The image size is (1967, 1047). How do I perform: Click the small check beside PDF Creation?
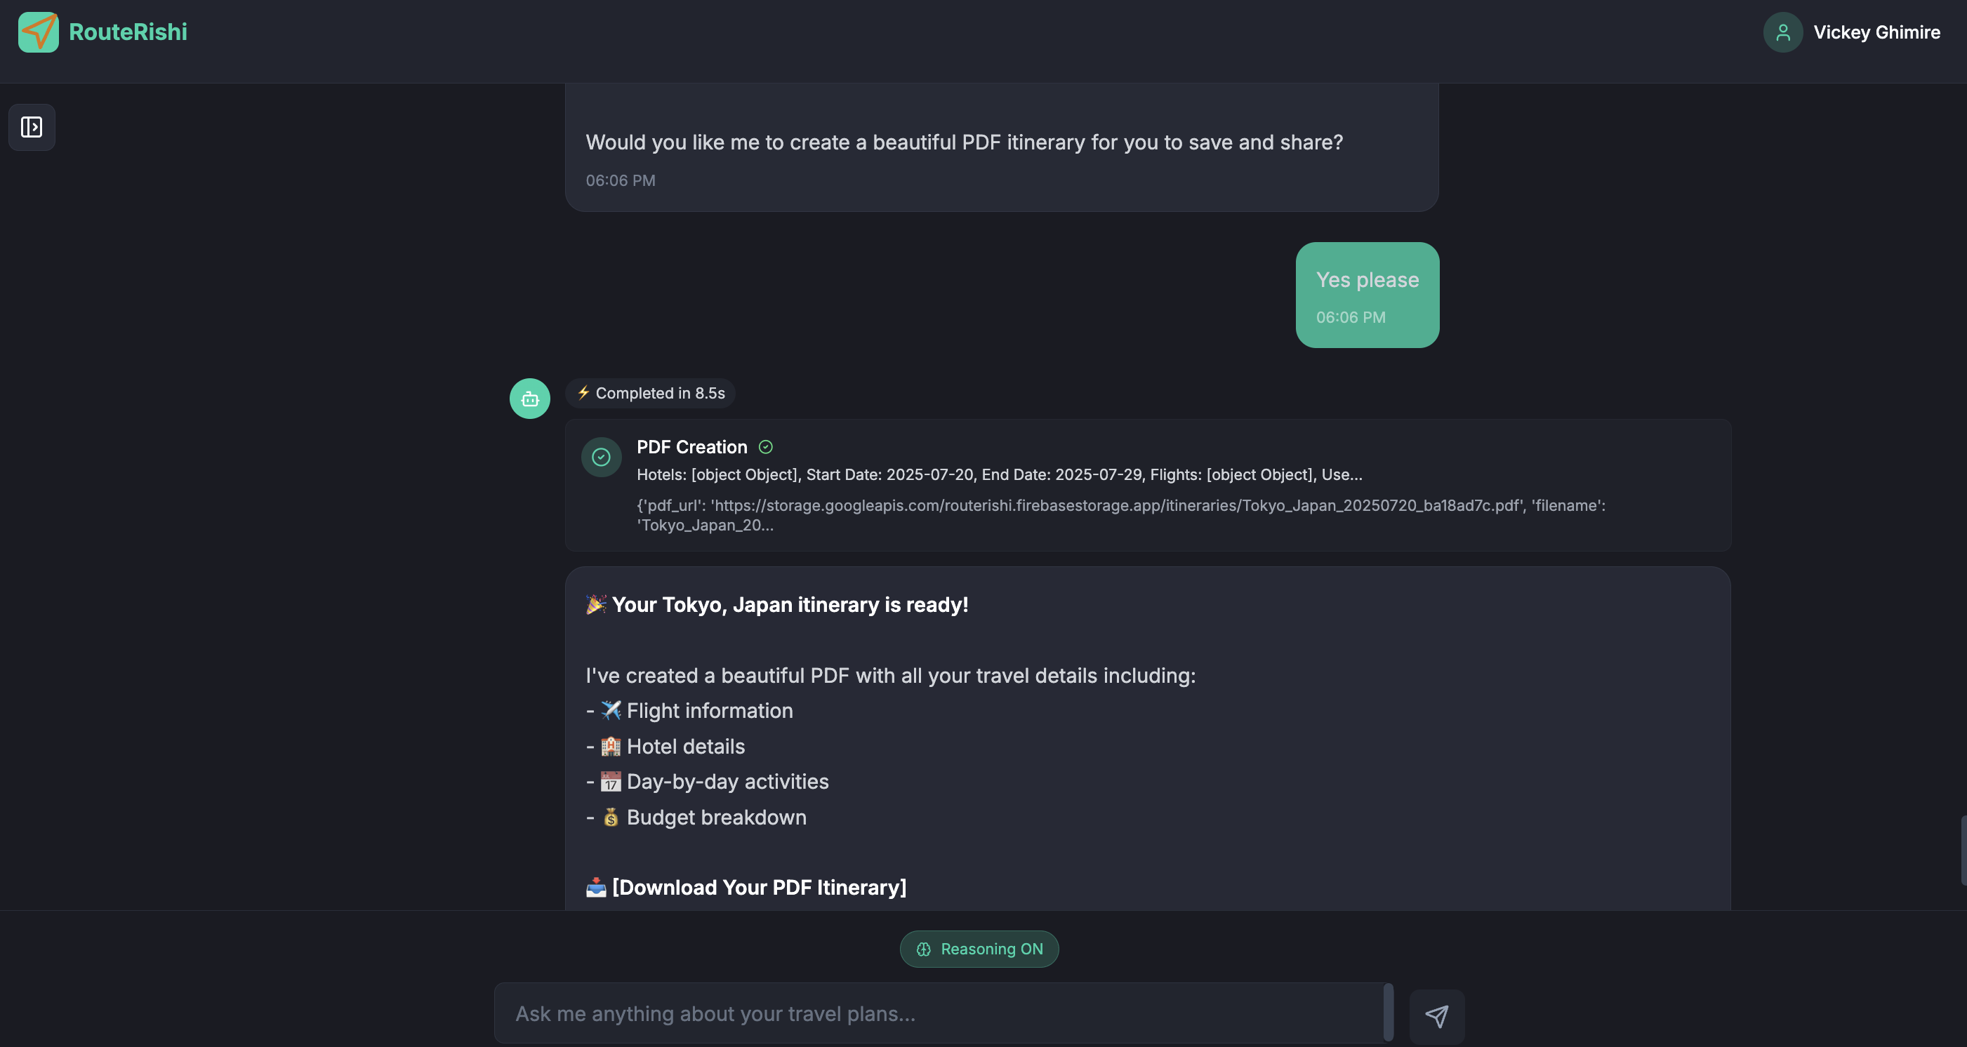tap(766, 447)
